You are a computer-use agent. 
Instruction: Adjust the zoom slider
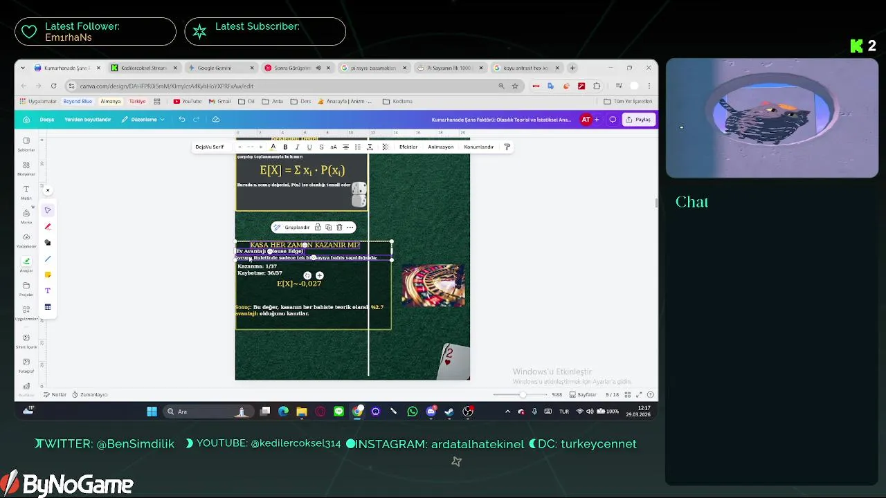point(522,394)
